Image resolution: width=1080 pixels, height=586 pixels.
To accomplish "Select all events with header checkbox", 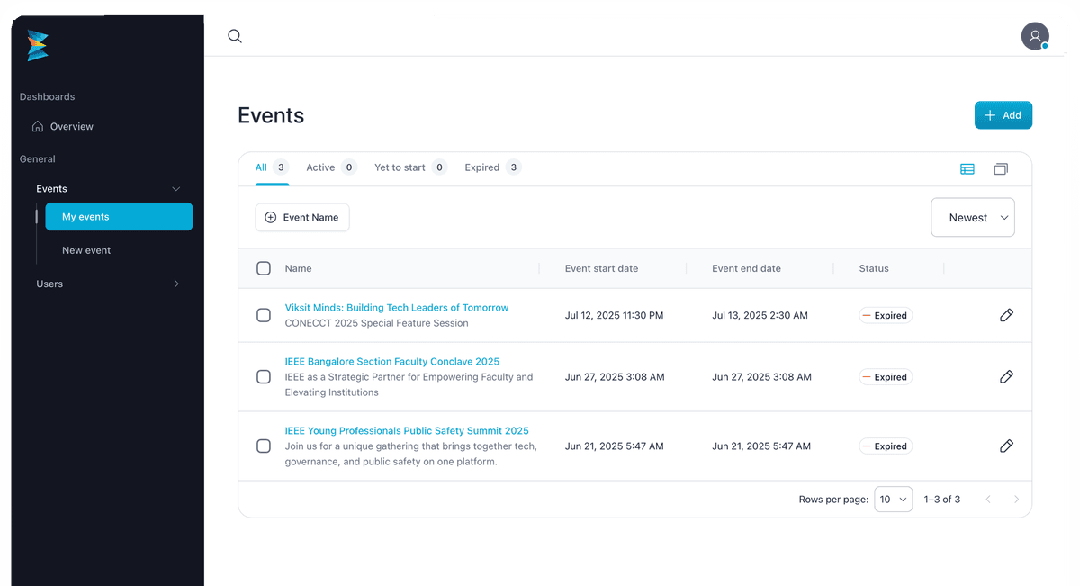I will coord(264,268).
